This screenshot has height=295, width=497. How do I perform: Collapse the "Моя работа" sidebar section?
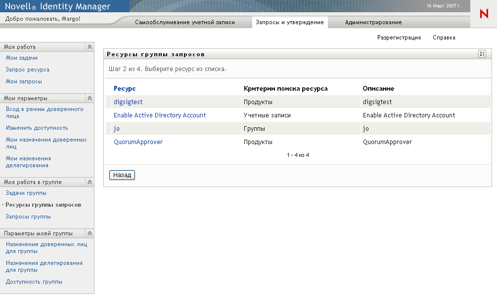89,46
